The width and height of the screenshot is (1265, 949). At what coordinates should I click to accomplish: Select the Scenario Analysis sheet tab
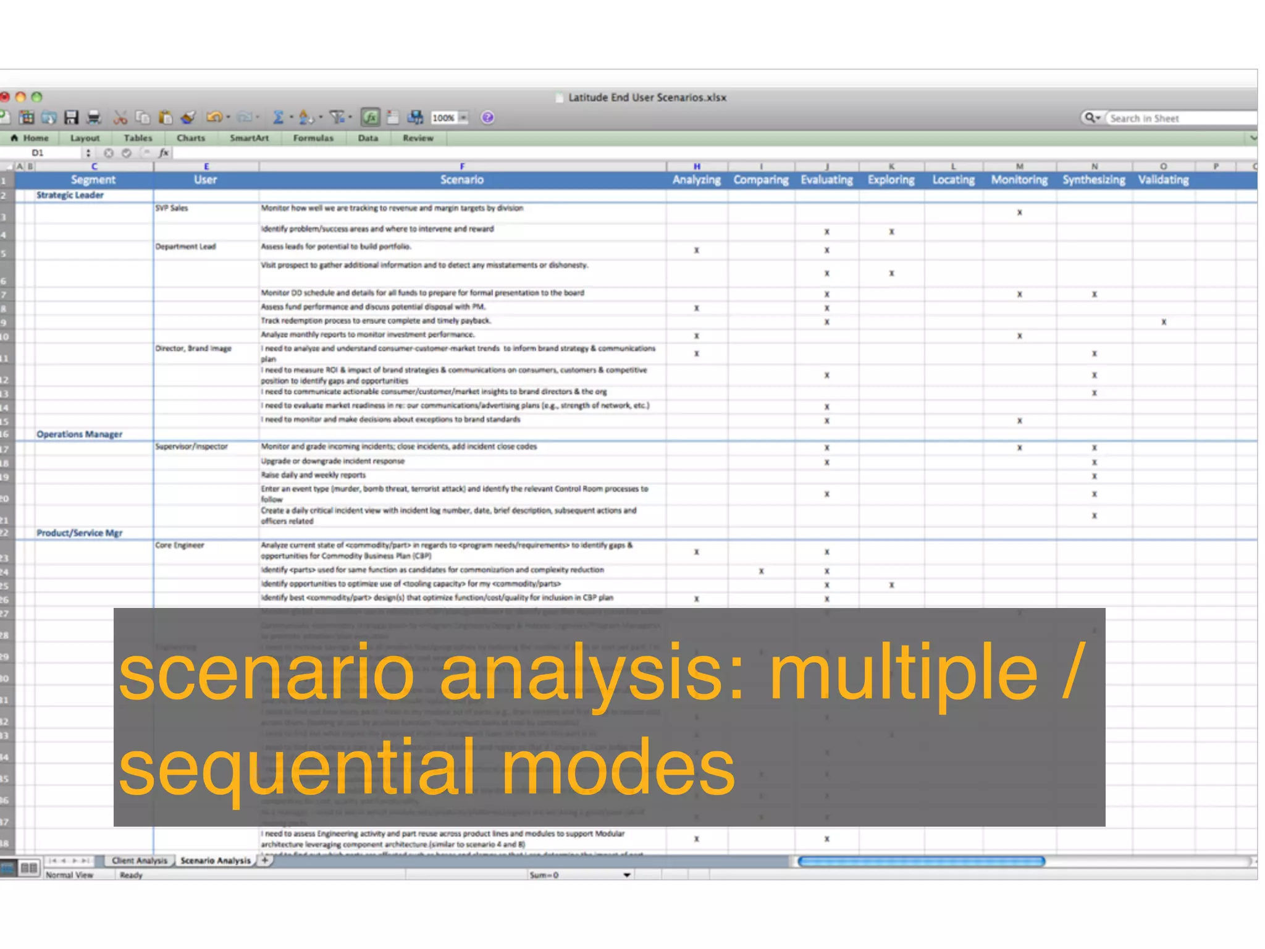point(216,860)
